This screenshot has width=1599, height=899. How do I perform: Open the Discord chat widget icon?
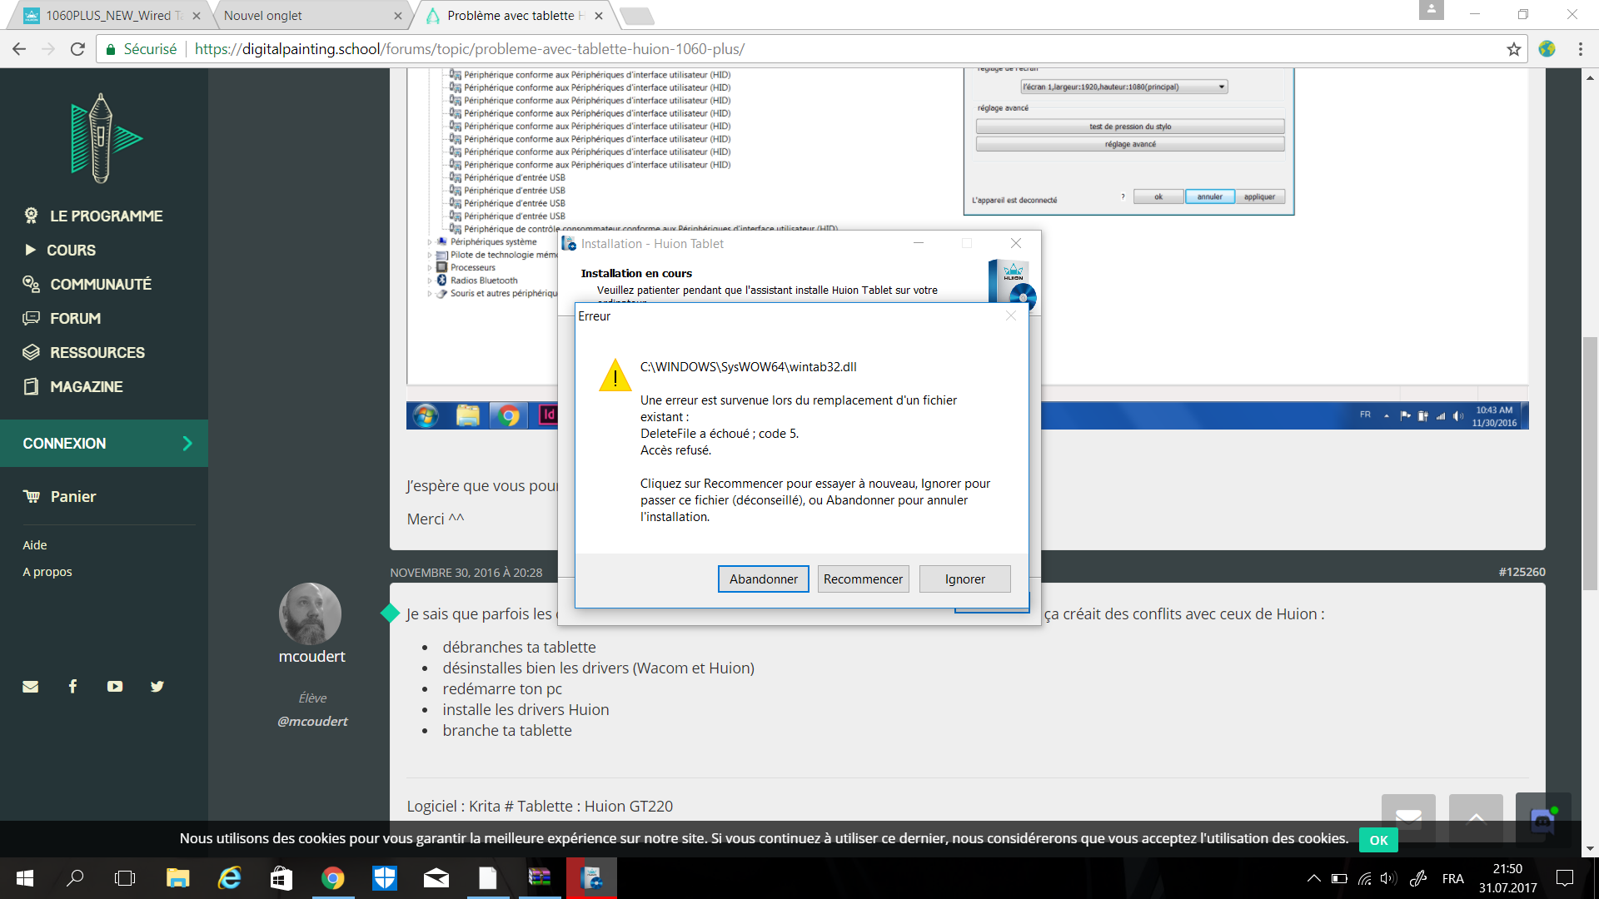(1542, 820)
